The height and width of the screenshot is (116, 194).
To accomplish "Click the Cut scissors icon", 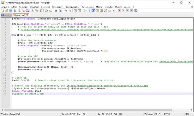I will click(33, 10).
